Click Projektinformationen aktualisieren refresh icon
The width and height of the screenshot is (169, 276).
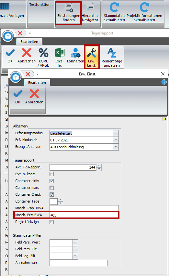144,7
